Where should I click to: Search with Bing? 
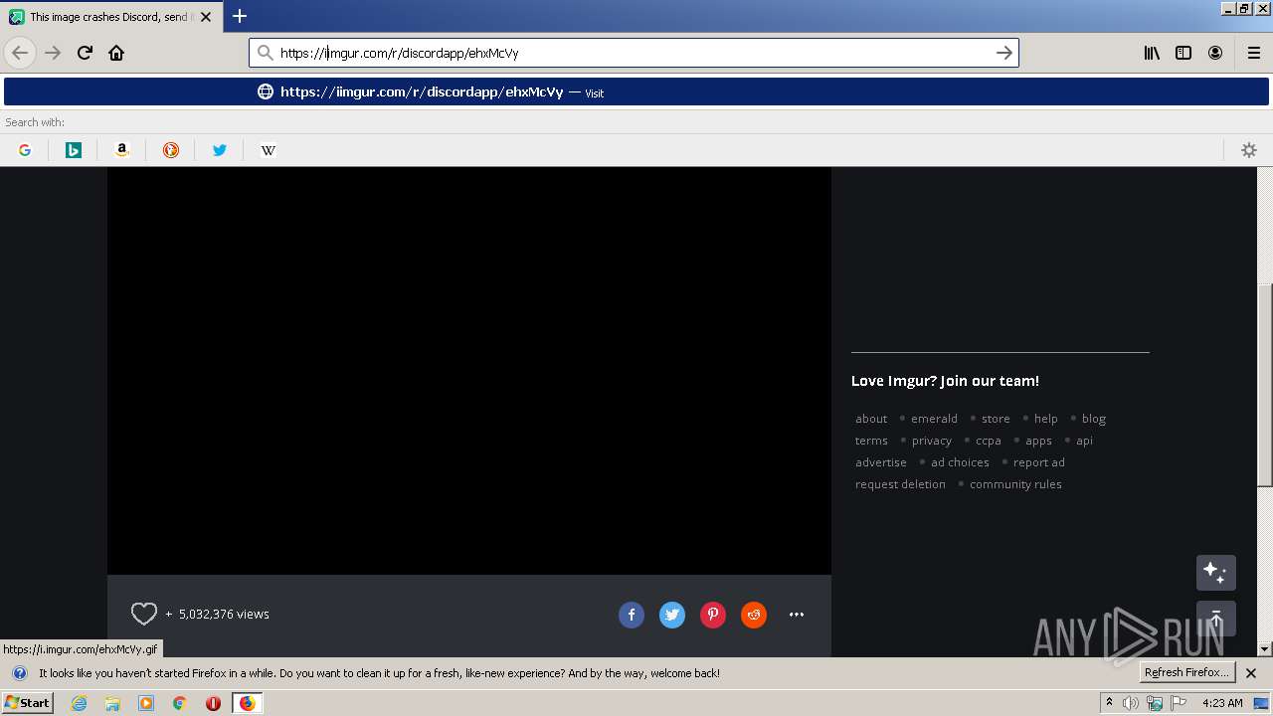(74, 150)
